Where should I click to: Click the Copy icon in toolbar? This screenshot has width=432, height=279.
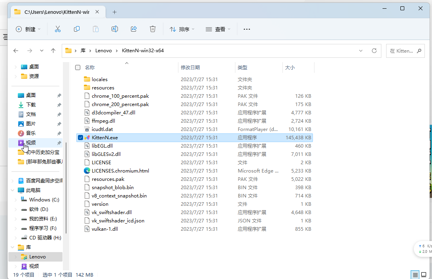pyautogui.click(x=77, y=29)
